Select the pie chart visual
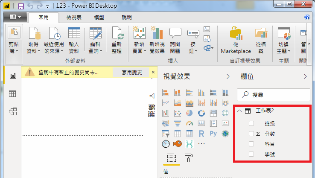Screen dimensions: 315x178 click(189, 113)
